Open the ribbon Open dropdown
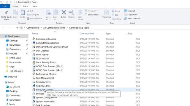The image size is (190, 106). [117, 11]
